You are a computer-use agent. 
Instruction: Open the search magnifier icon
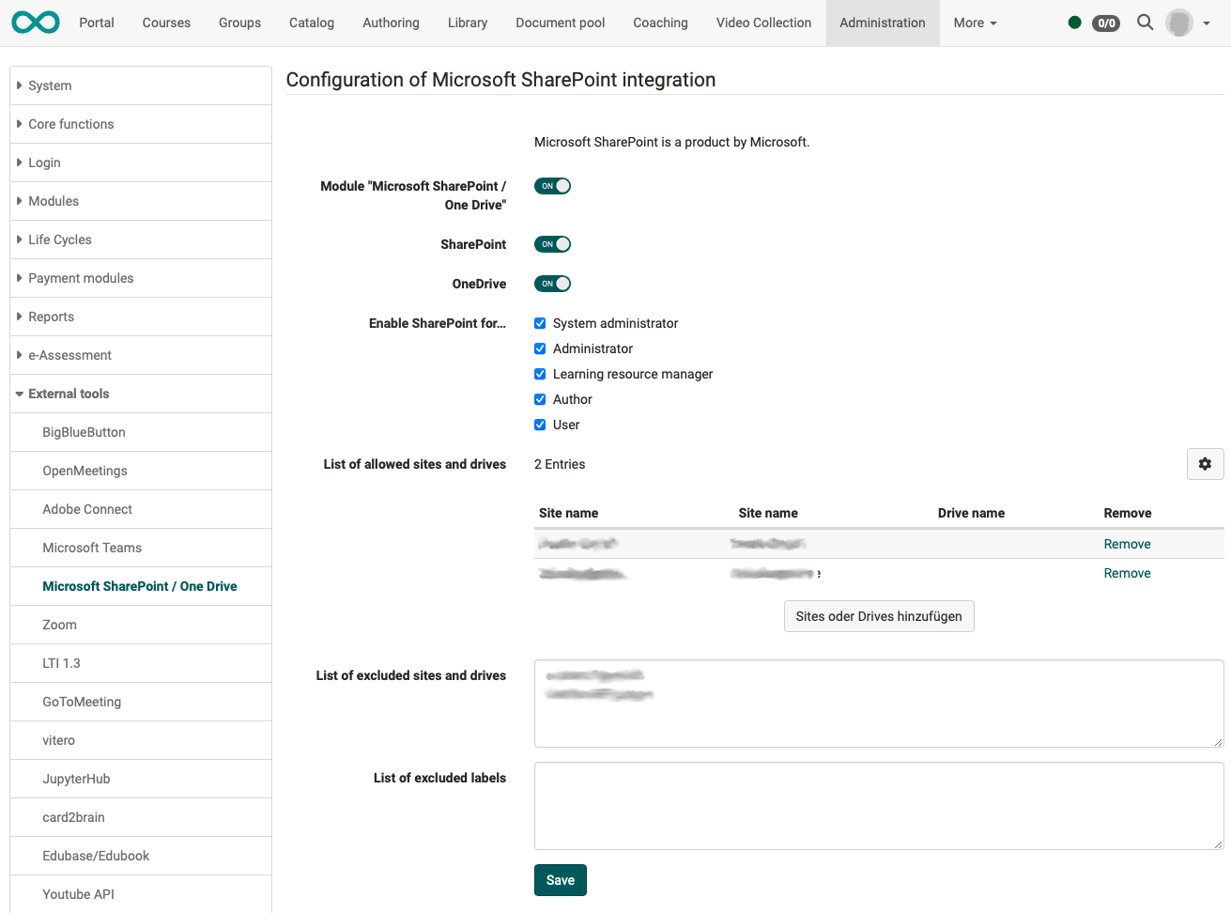[1145, 23]
